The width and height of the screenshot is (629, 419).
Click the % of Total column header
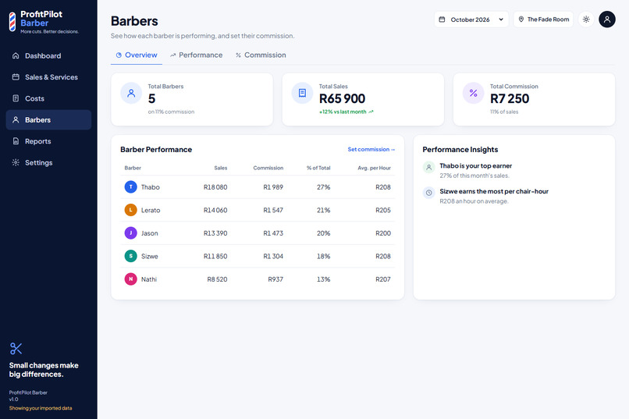click(x=318, y=168)
